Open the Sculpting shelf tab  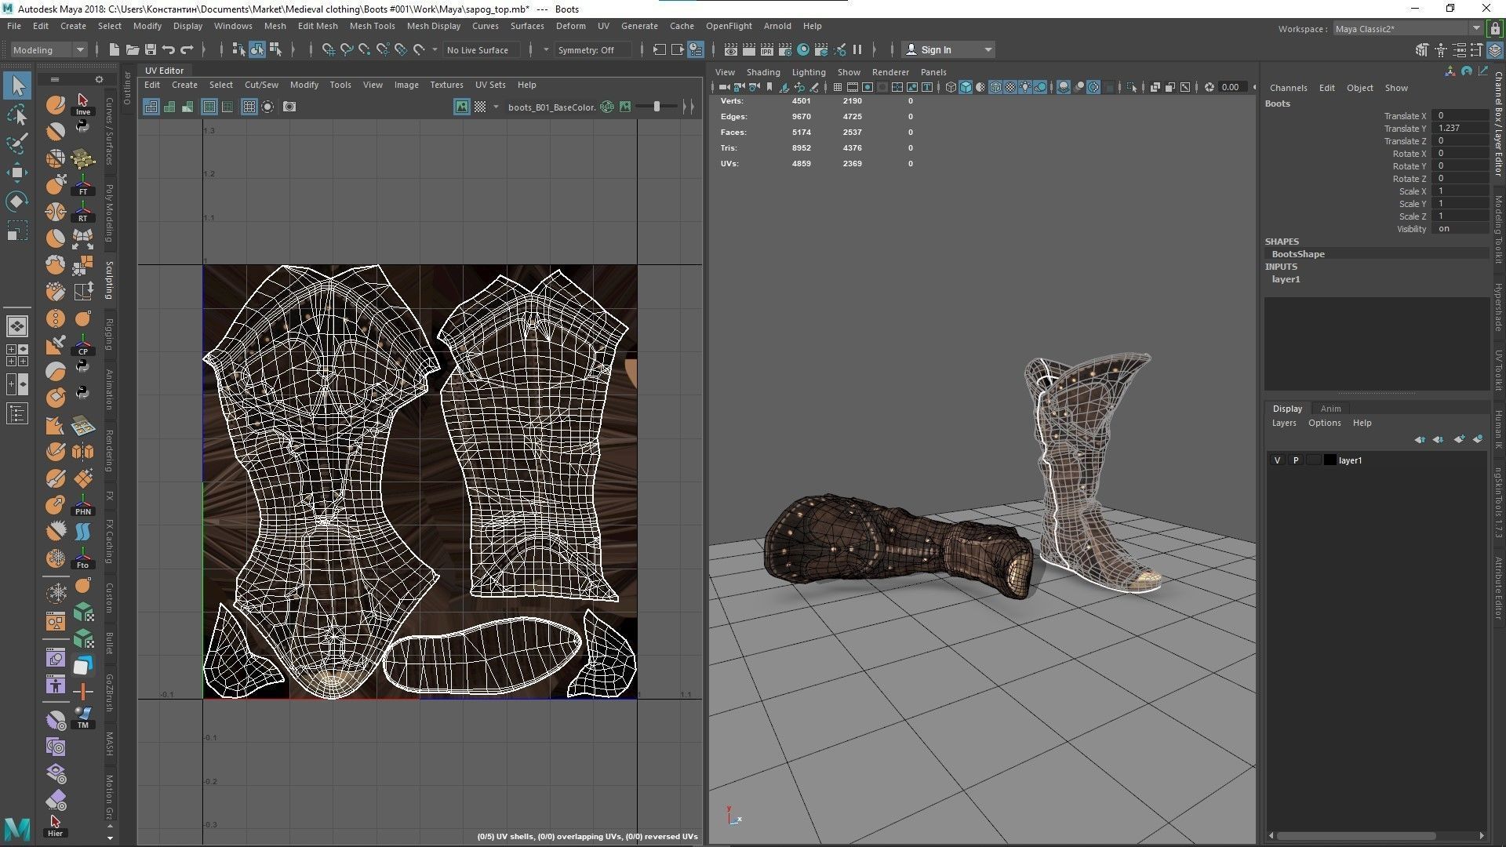point(110,280)
